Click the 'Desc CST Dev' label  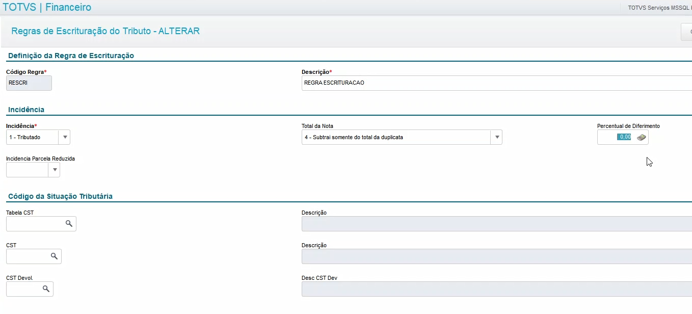(320, 278)
